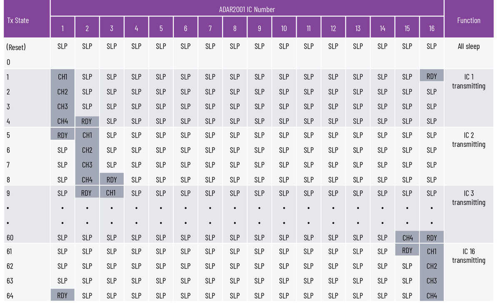The height and width of the screenshot is (306, 500).
Task: Select the RDY cell under IC 2 in state 4
Action: point(87,121)
